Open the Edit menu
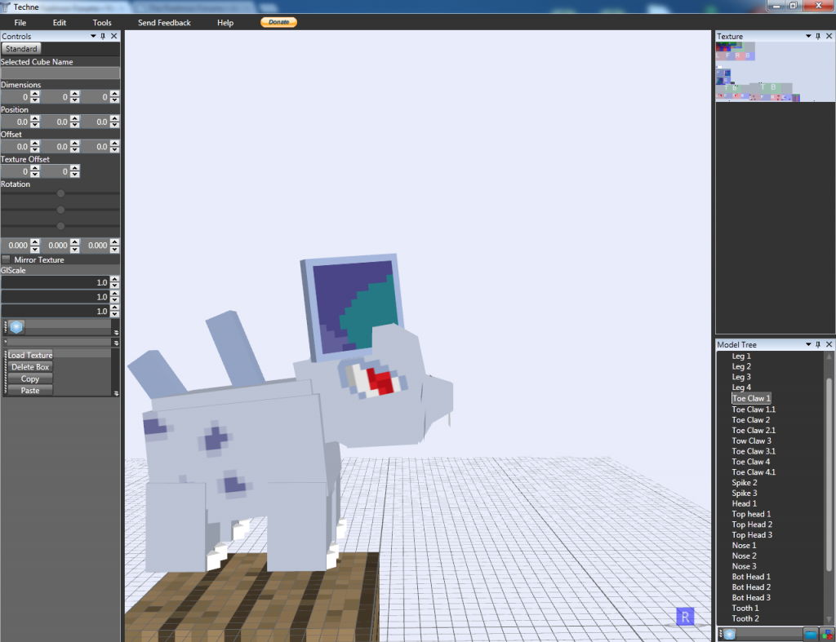Screen dimensions: 836x642 tap(60, 23)
